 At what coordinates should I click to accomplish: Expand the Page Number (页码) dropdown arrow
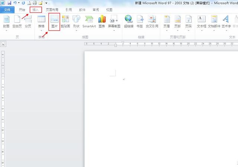pos(189,31)
